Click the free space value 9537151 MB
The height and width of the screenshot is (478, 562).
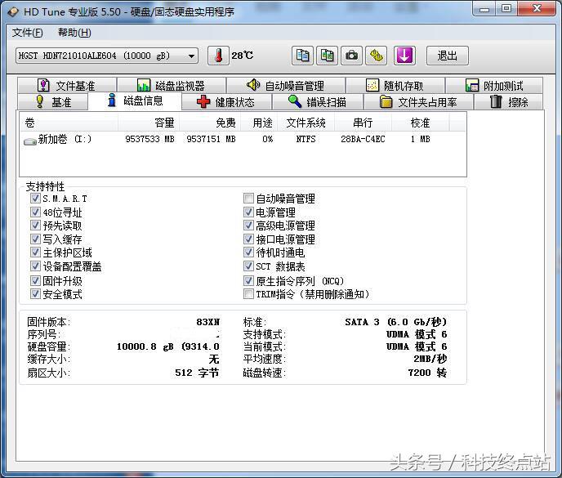coord(211,139)
